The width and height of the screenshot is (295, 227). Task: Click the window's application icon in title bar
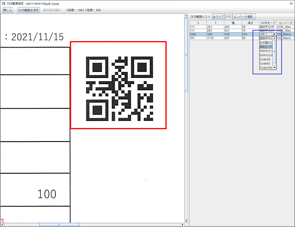pyautogui.click(x=4, y=4)
